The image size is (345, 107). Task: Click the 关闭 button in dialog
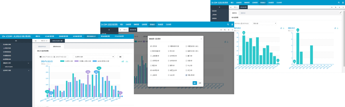tap(200, 83)
